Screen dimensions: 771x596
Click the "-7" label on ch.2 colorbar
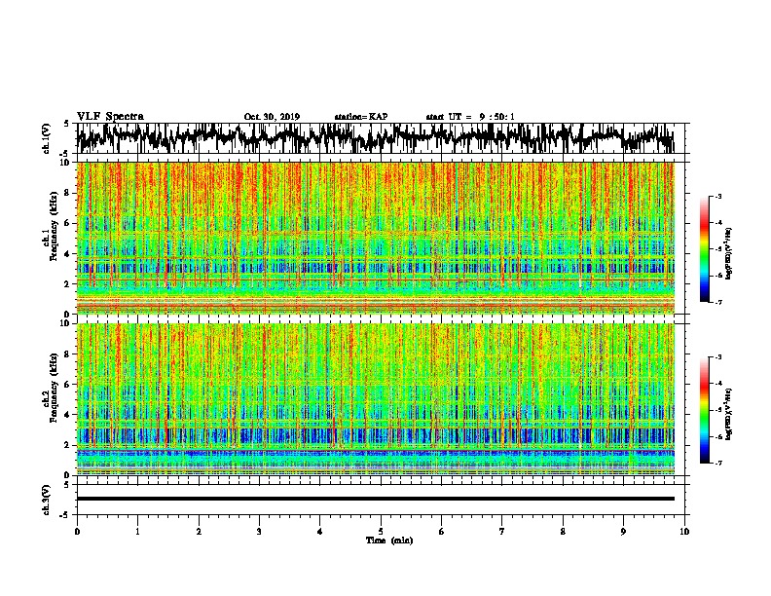tap(718, 464)
